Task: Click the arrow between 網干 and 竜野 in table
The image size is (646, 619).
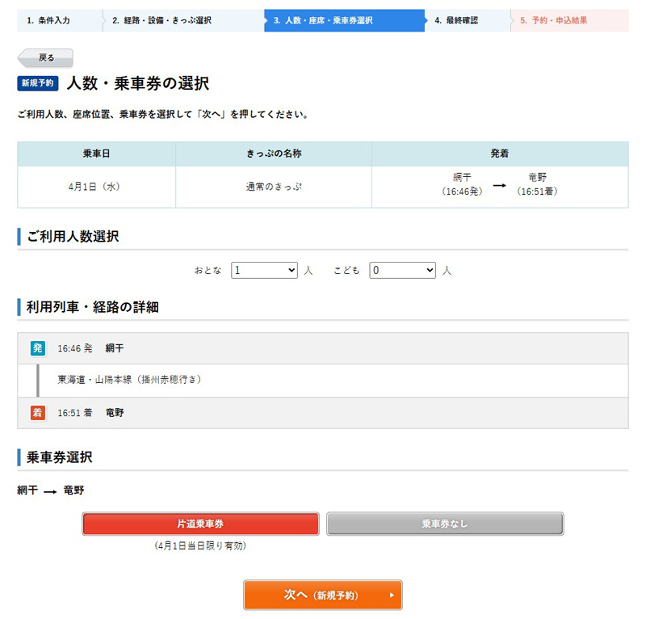Action: coord(500,185)
